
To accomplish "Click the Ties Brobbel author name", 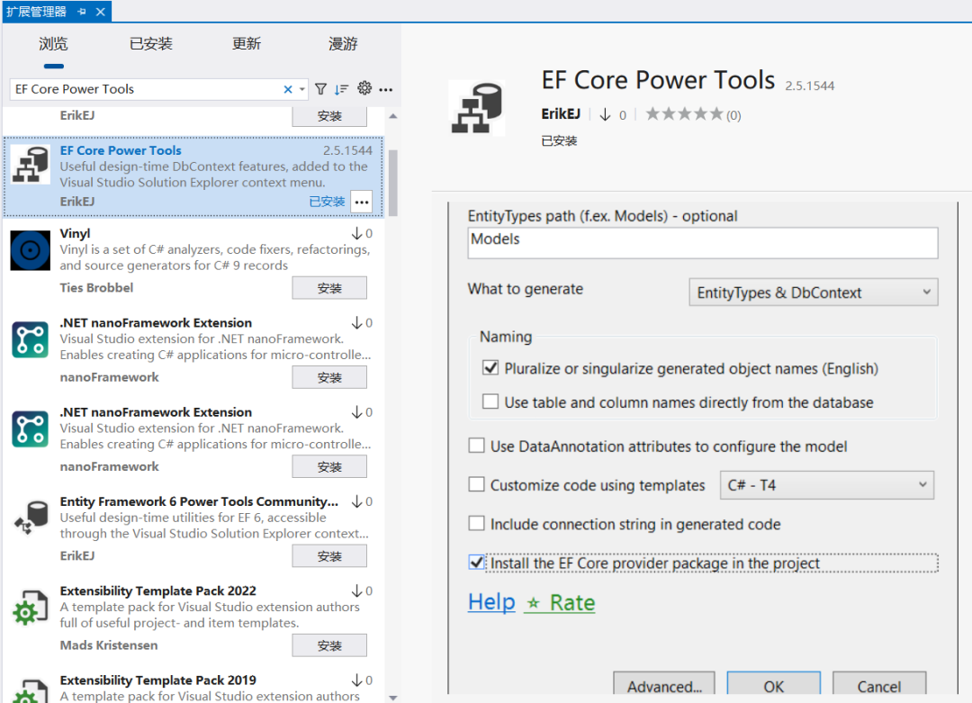I will 96,288.
